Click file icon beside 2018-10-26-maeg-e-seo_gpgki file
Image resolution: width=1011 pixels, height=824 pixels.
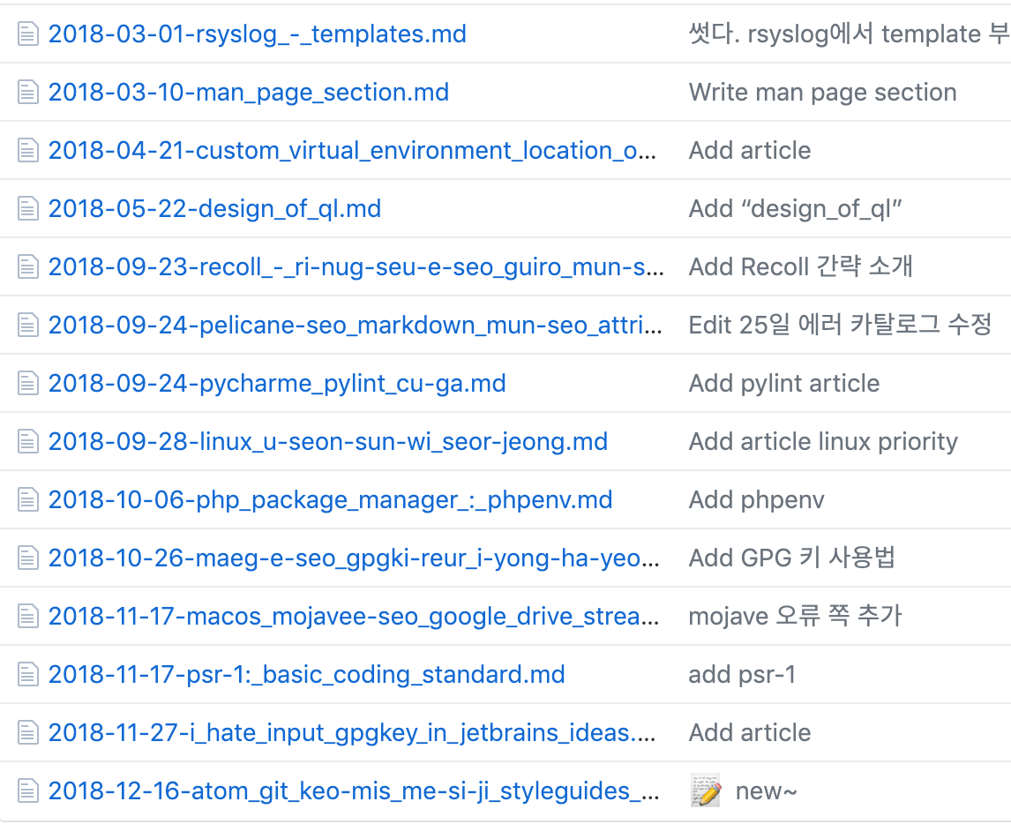(27, 558)
